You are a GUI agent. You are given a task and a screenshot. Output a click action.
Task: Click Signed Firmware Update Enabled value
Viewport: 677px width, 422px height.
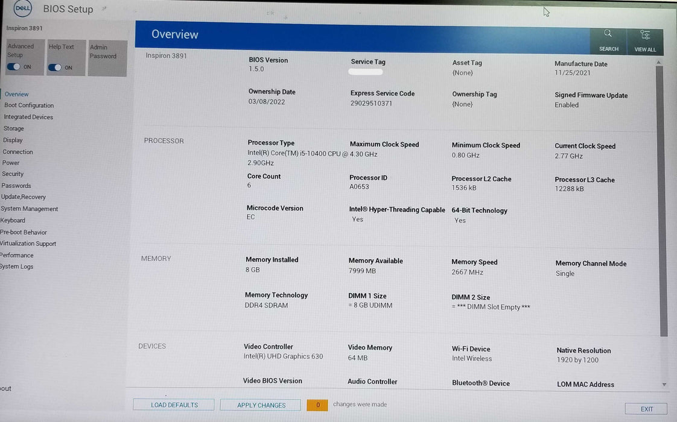[567, 105]
